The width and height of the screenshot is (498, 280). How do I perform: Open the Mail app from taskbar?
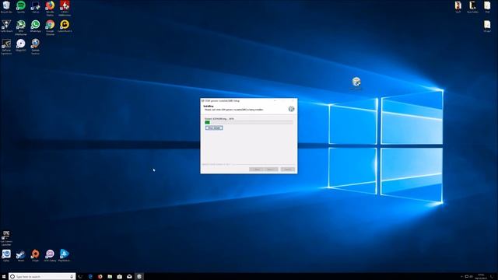pos(129,277)
